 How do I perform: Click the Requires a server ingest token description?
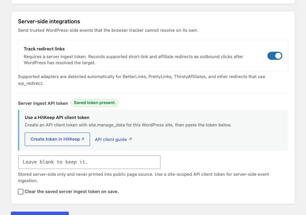(x=133, y=59)
